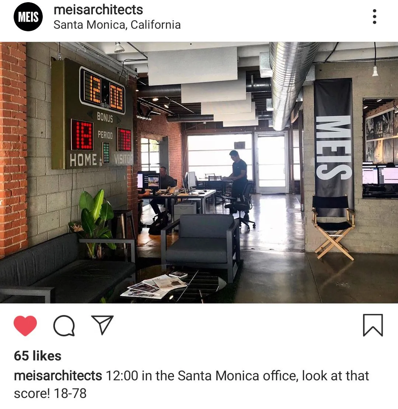The height and width of the screenshot is (409, 398).
Task: Tap the caption text about the score
Action: pyautogui.click(x=192, y=384)
